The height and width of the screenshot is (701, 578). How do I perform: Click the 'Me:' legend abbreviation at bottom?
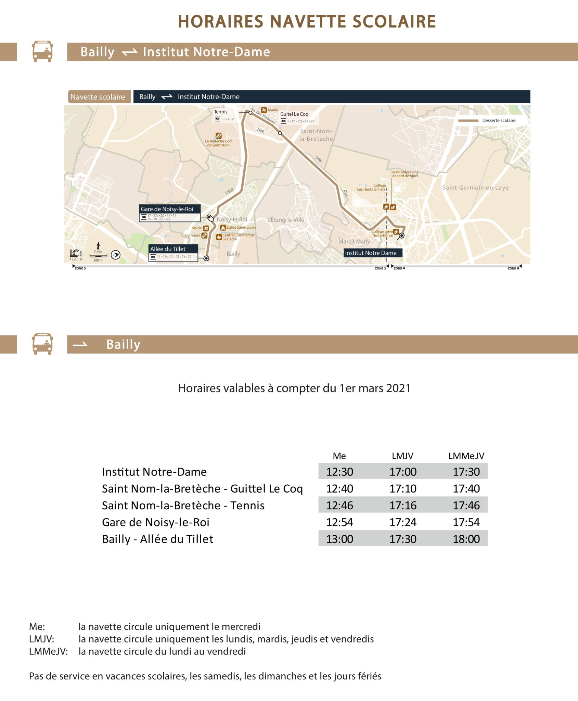click(37, 627)
